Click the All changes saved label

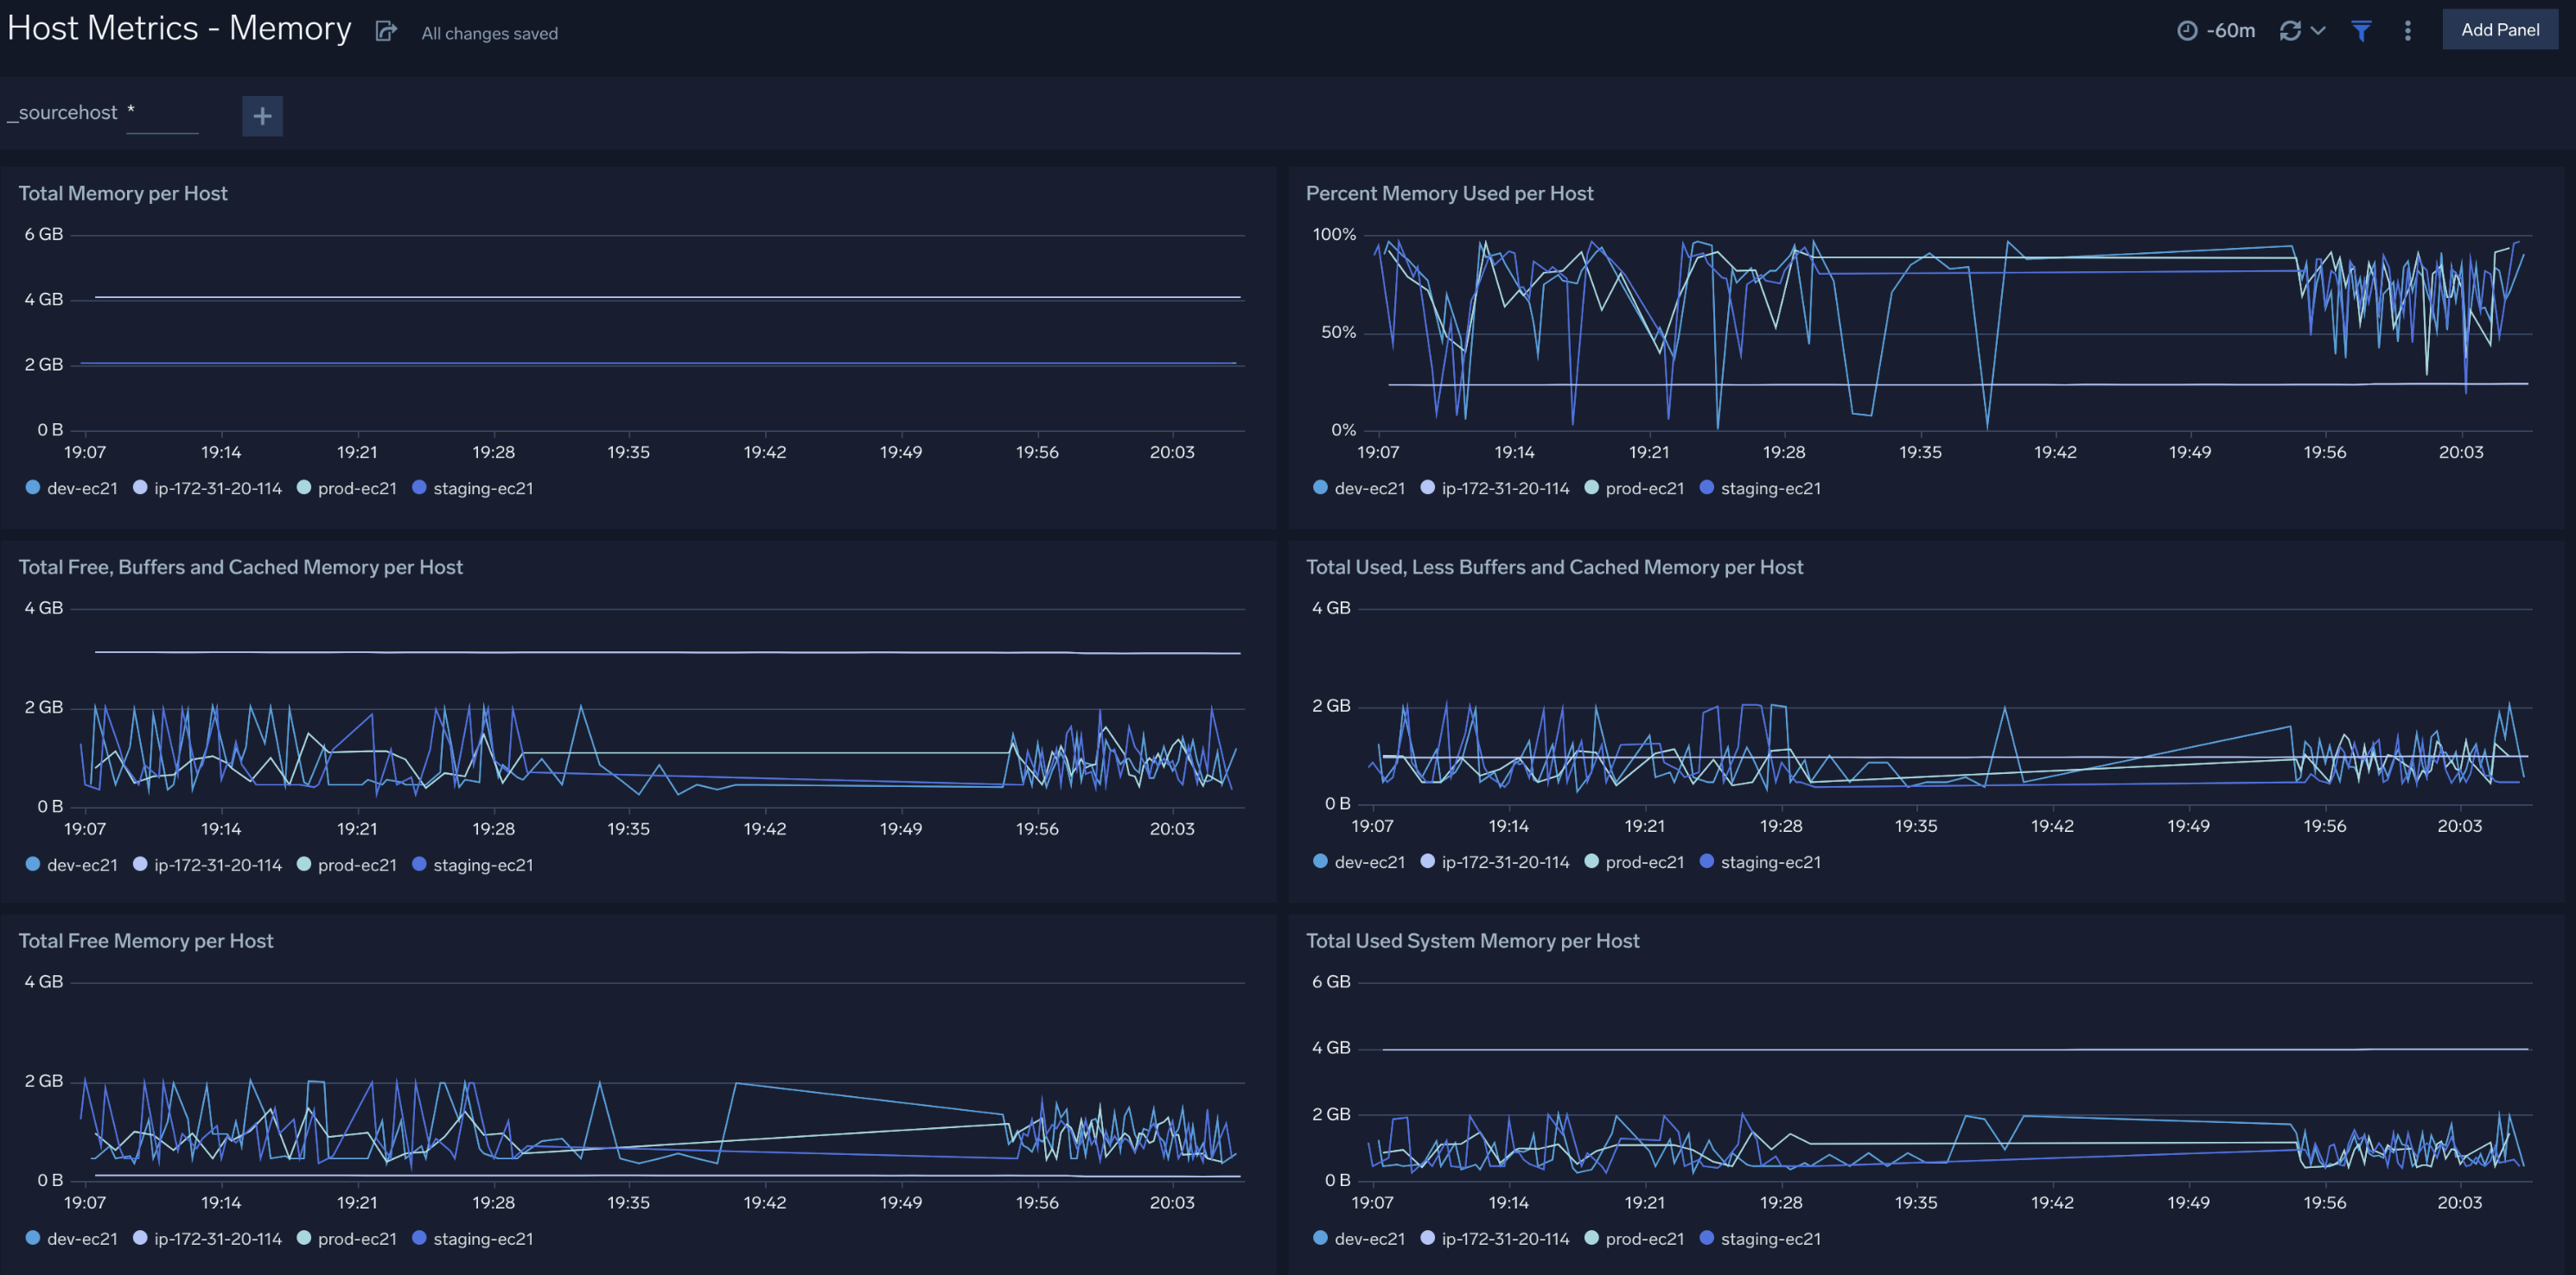tap(489, 32)
